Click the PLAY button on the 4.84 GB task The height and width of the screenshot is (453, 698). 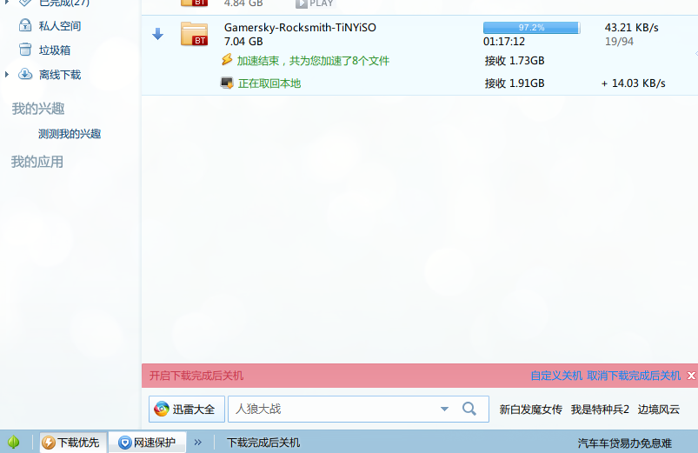pos(315,3)
